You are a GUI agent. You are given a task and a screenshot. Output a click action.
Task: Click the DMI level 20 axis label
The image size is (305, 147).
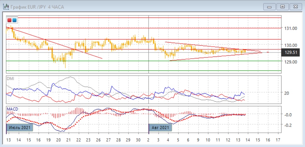point(286,93)
